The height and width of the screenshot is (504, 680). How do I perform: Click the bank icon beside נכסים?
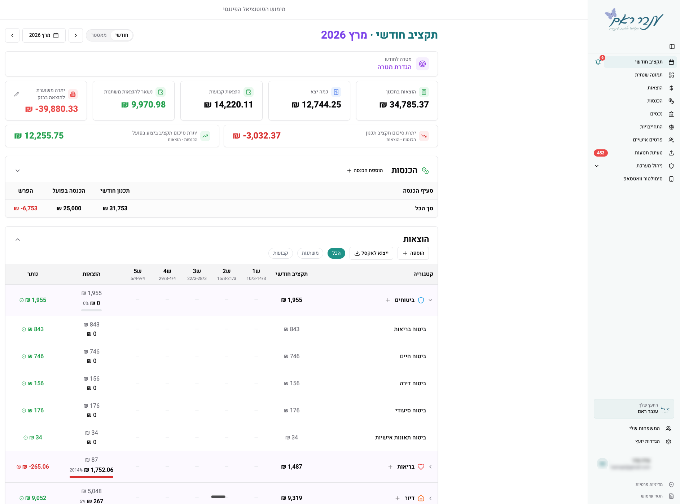click(671, 114)
